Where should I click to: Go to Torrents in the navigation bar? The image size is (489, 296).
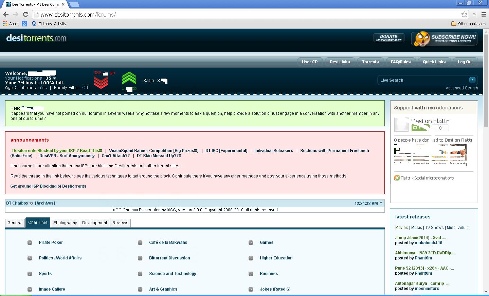pyautogui.click(x=370, y=62)
